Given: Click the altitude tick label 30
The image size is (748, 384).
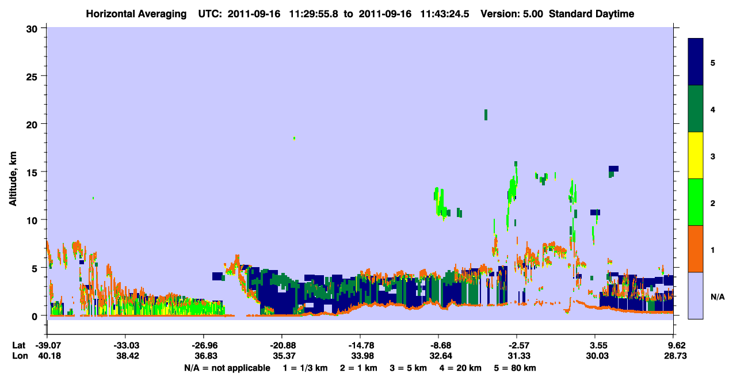Looking at the screenshot, I should 33,28.
